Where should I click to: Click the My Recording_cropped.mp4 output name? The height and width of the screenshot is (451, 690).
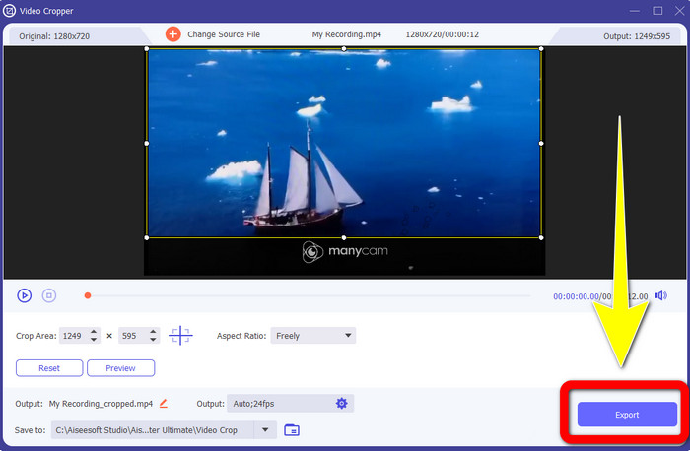pyautogui.click(x=101, y=404)
